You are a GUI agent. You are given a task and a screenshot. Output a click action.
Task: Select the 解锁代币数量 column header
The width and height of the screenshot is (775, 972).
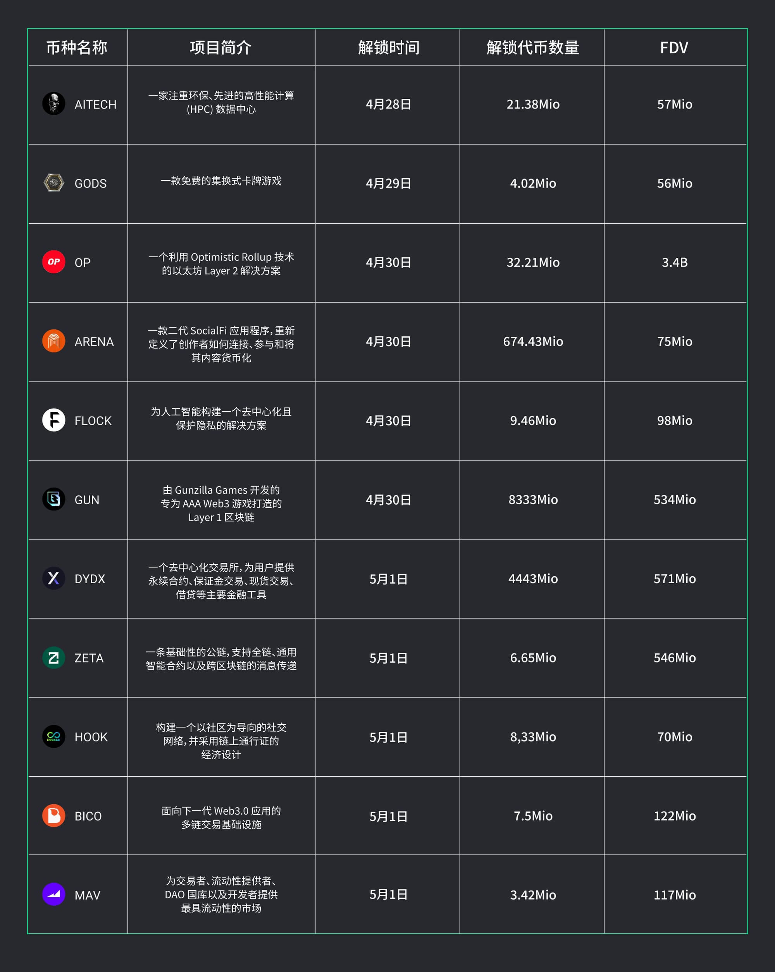click(x=532, y=47)
